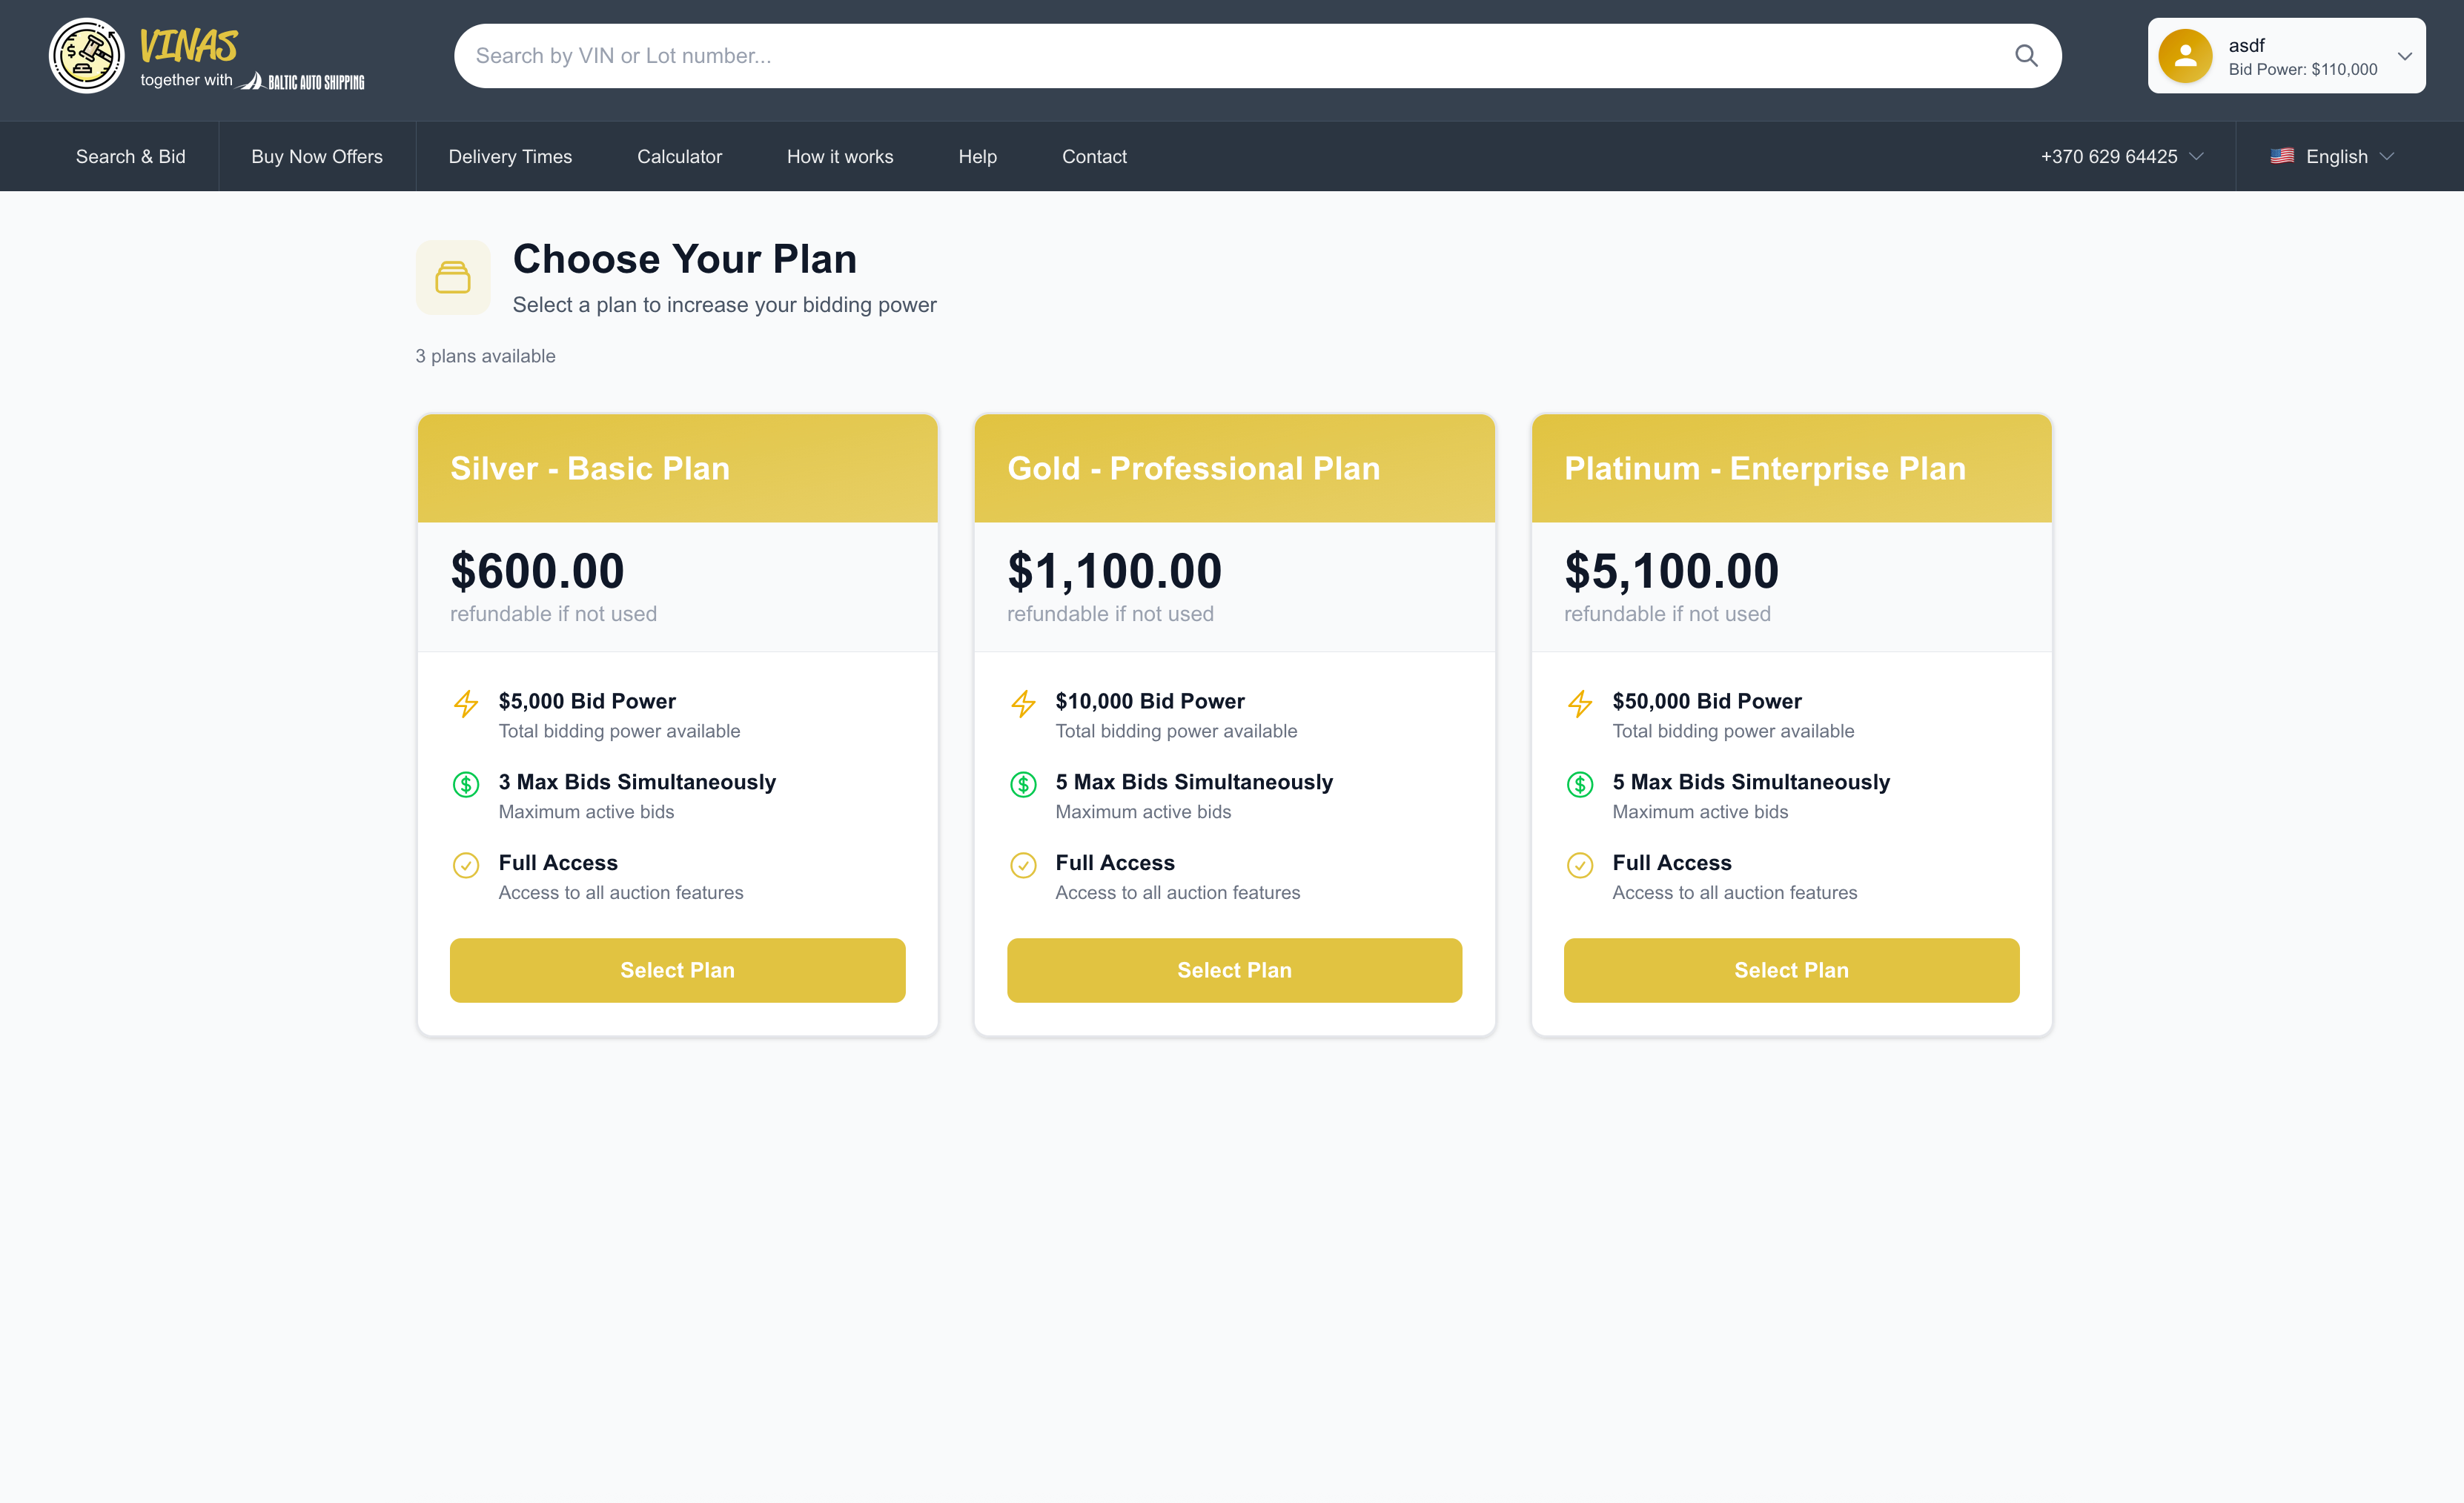This screenshot has width=2464, height=1503.
Task: Click the US flag language icon
Action: (x=2281, y=156)
